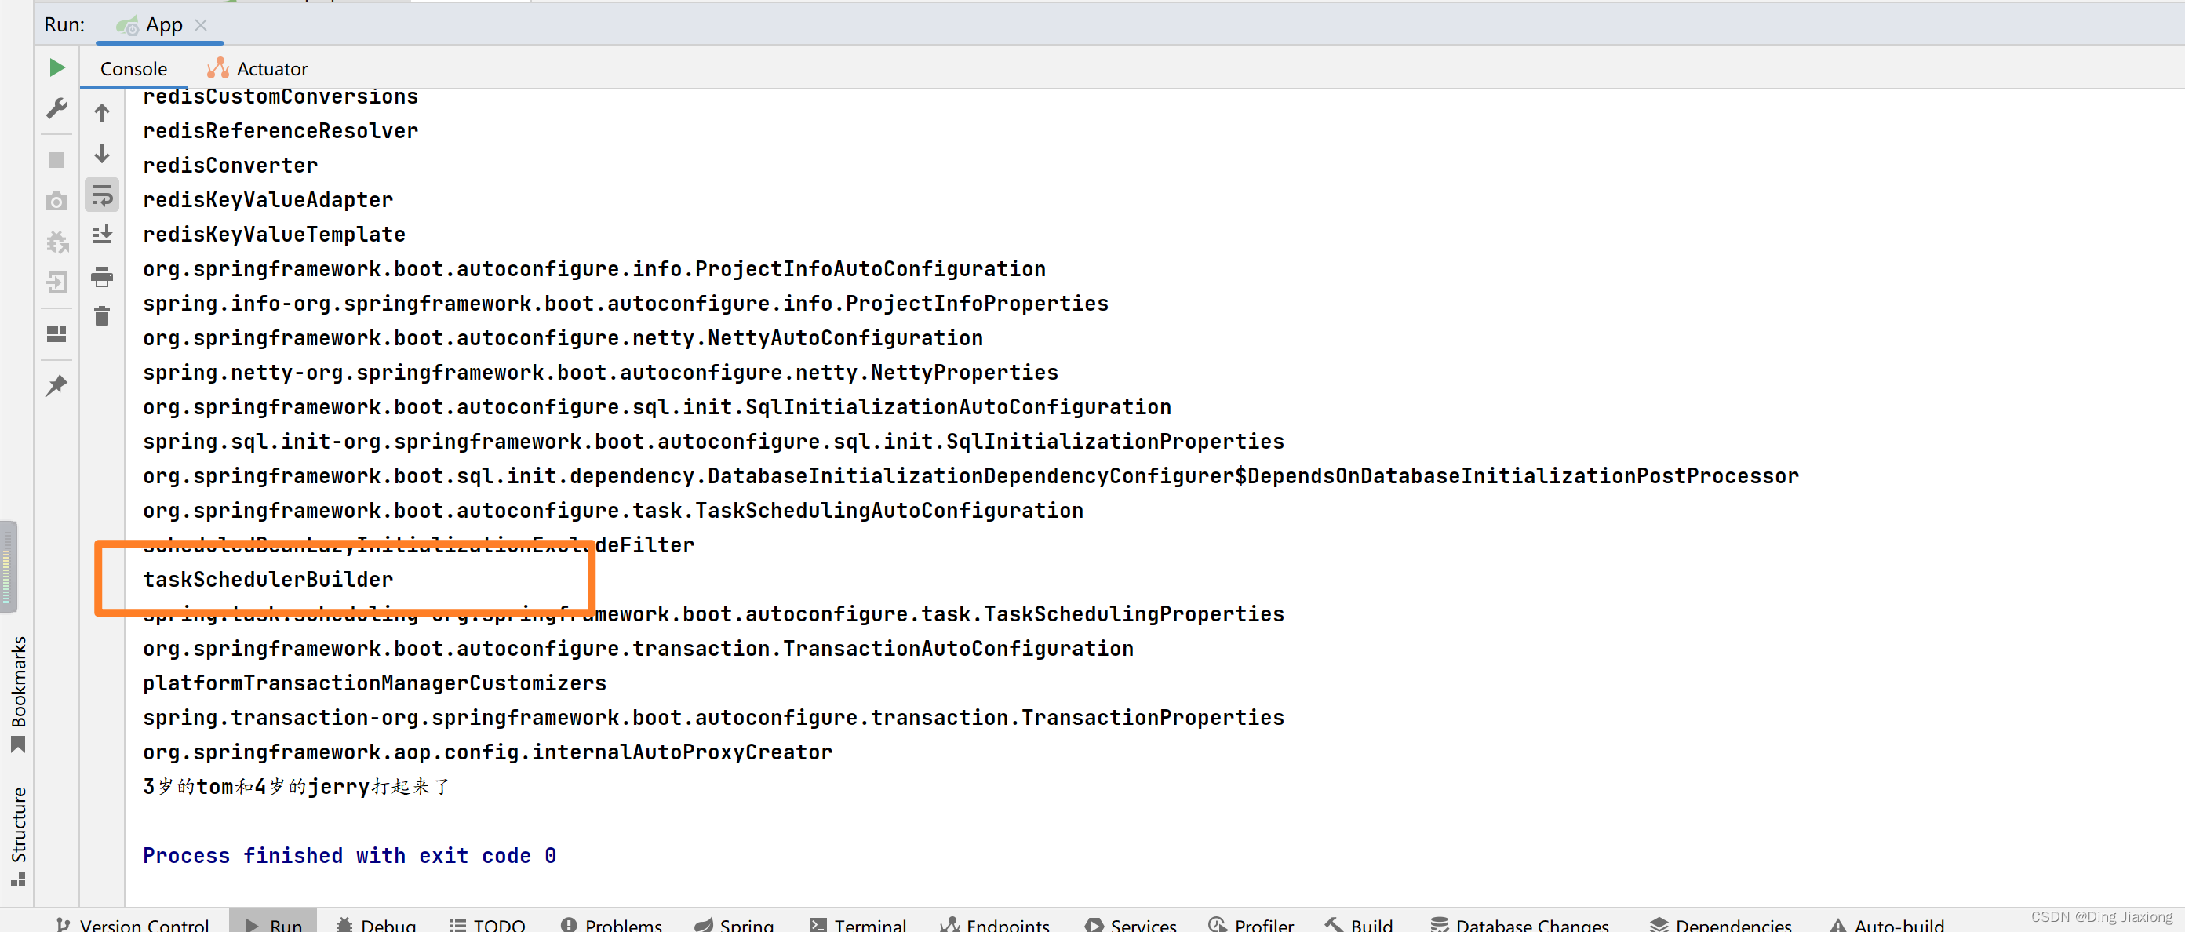The width and height of the screenshot is (2185, 932).
Task: Move down in console with down arrow
Action: [102, 154]
